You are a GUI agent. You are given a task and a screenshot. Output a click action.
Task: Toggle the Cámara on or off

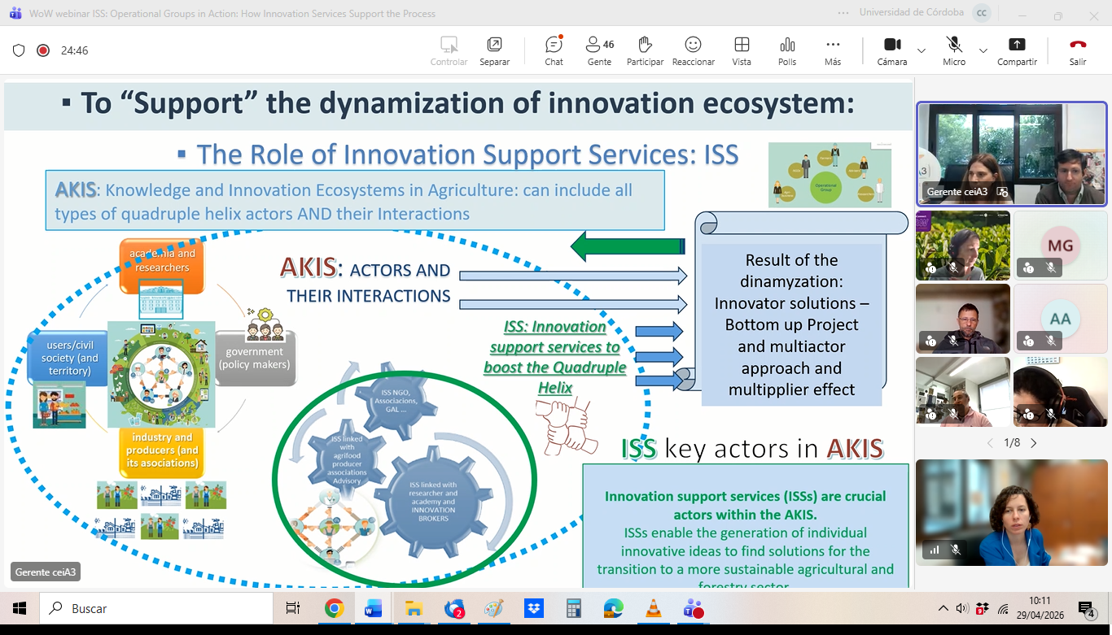892,50
